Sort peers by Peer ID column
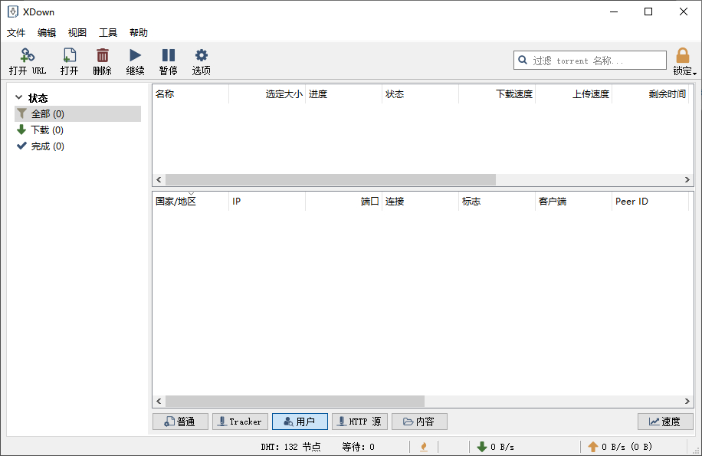 point(650,202)
